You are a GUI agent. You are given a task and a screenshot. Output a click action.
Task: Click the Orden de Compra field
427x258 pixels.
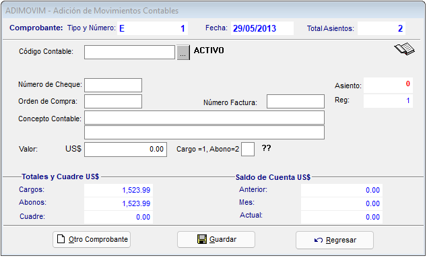click(113, 101)
